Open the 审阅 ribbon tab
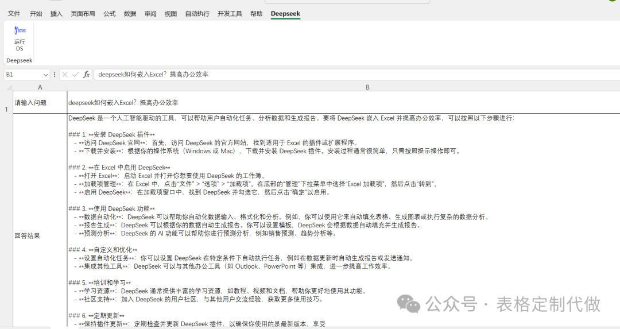 [150, 13]
